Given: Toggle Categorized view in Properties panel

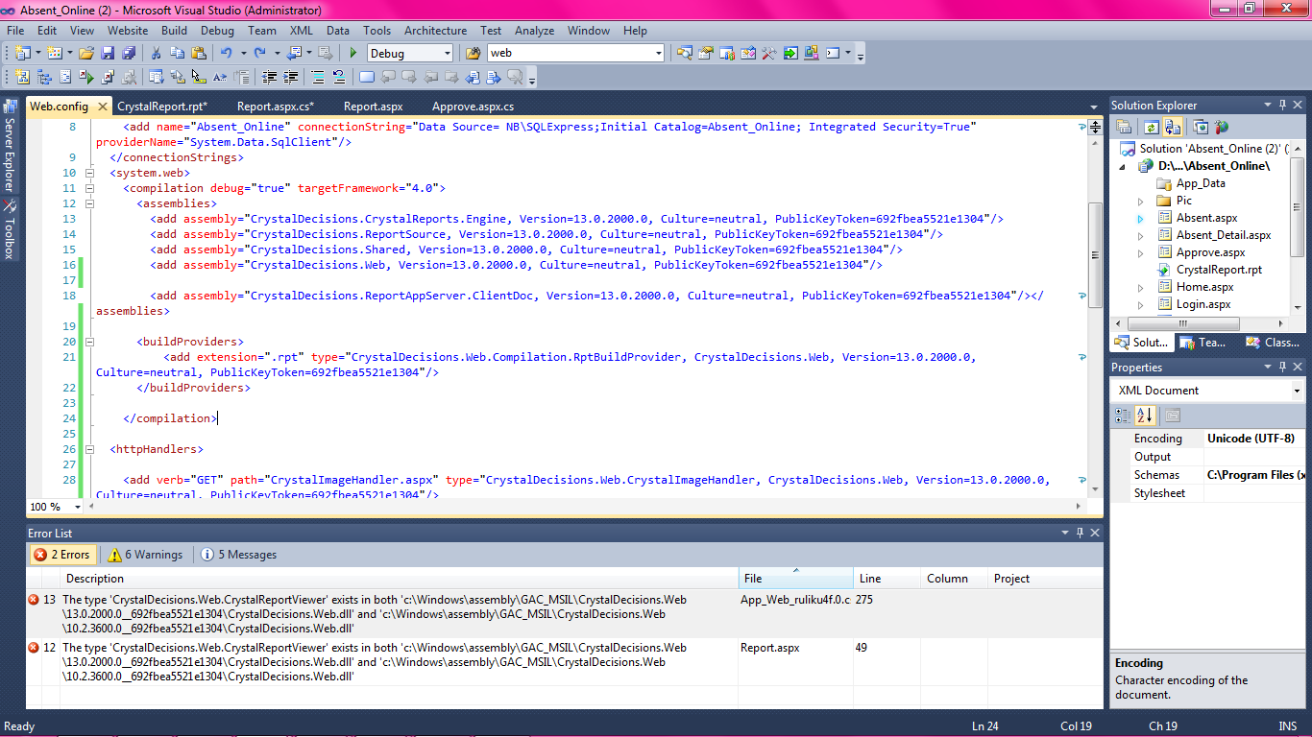Looking at the screenshot, I should point(1123,416).
